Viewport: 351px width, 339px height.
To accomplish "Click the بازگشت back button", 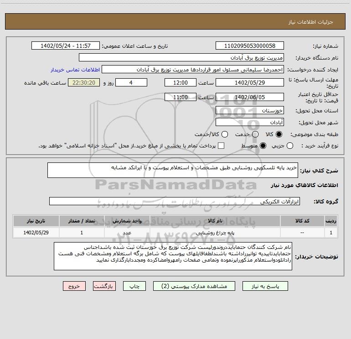I will pyautogui.click(x=104, y=286).
